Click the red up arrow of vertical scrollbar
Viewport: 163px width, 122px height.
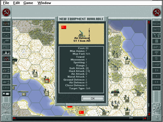coord(149,22)
